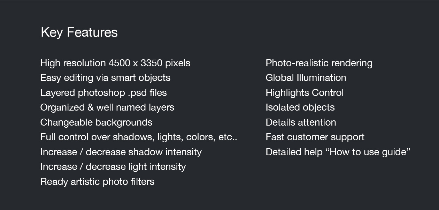This screenshot has width=439, height=210.
Task: Click Increase / decrease light intensity text
Action: (113, 167)
